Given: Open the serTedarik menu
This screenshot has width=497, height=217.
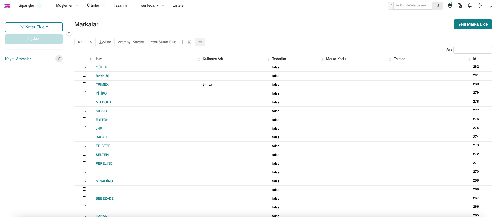Looking at the screenshot, I should [x=150, y=5].
